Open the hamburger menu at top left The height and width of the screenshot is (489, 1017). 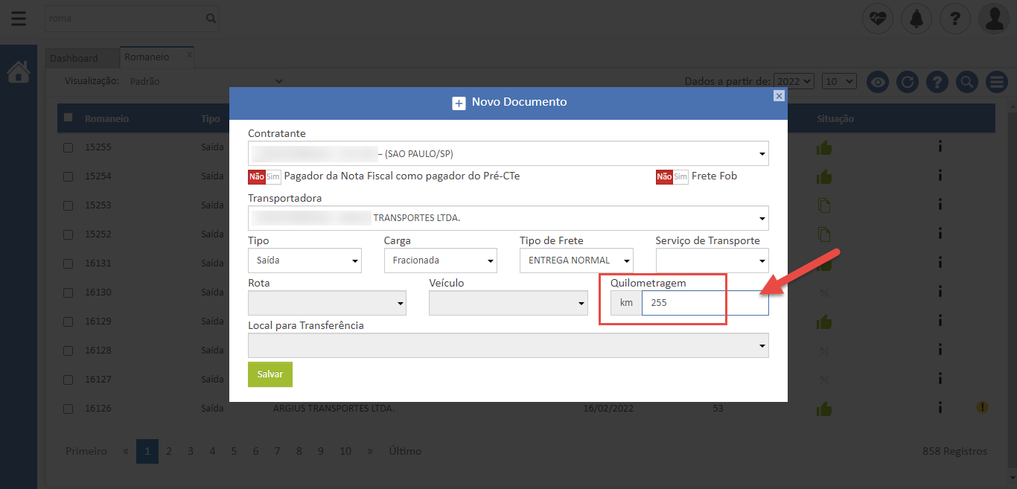(18, 19)
